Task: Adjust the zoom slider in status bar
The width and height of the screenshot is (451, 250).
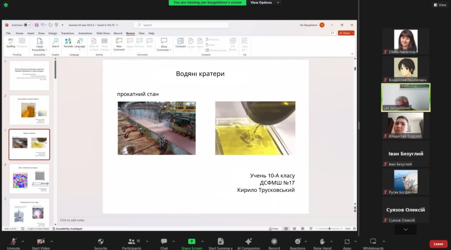Action: pos(329,229)
